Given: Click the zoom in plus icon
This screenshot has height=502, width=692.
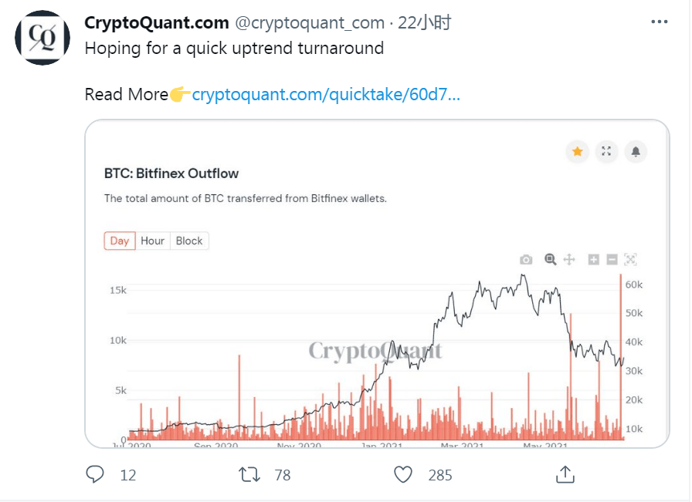Looking at the screenshot, I should pyautogui.click(x=594, y=260).
